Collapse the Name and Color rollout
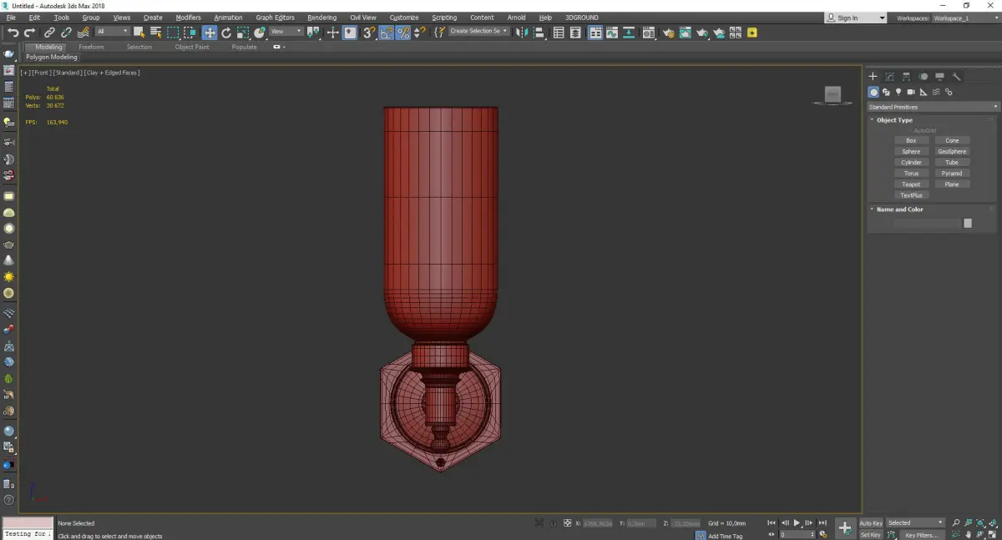The height and width of the screenshot is (540, 1002). click(900, 209)
